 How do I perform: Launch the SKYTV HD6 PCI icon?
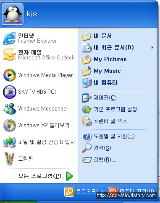coord(10,92)
